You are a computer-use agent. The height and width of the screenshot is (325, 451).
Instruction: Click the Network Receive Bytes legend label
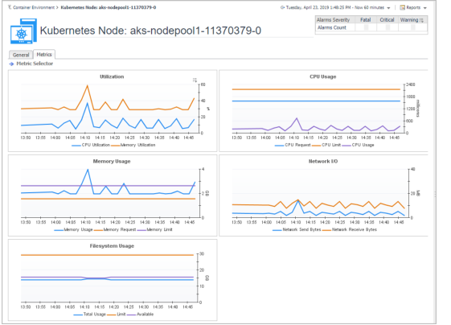[x=355, y=230]
